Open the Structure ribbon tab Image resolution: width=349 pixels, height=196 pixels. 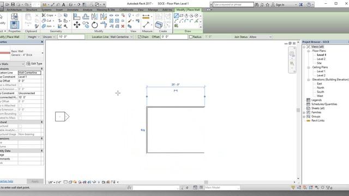click(32, 10)
